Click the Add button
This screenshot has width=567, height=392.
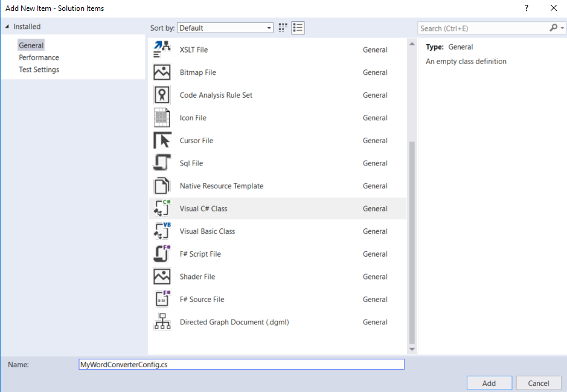pyautogui.click(x=489, y=383)
